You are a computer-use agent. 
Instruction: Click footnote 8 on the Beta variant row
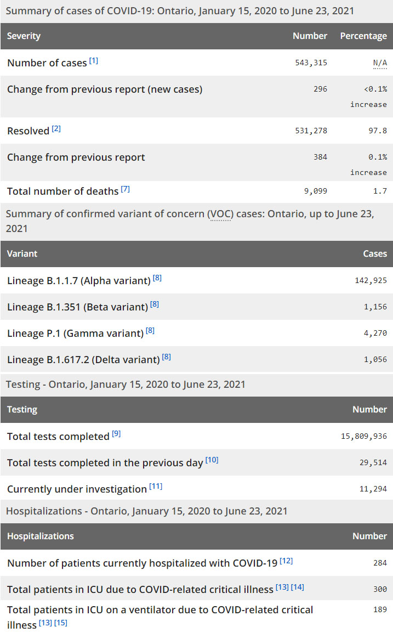[x=155, y=304]
